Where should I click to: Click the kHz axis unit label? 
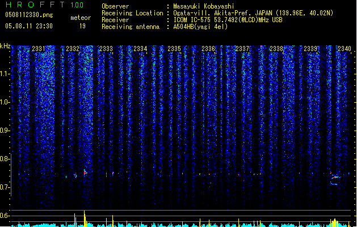click(5, 46)
